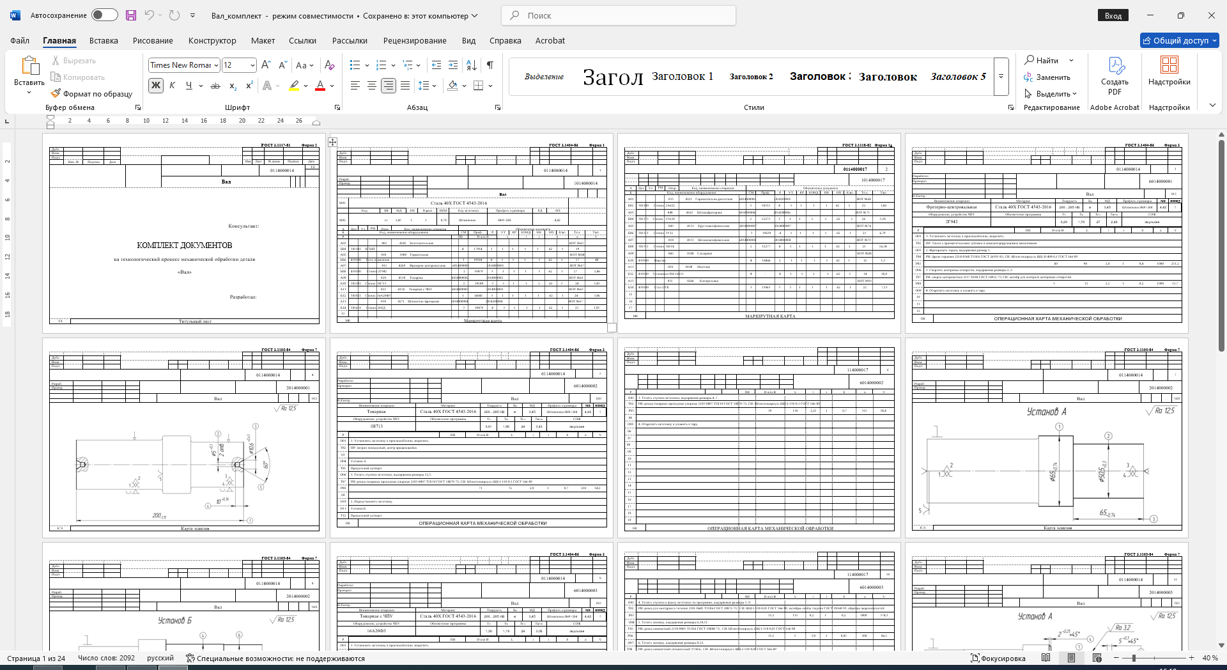Click the Заменить button

1047,77
